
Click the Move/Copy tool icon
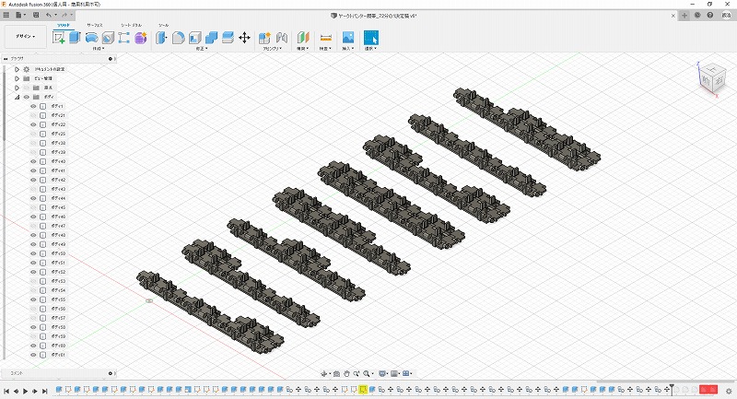(244, 38)
